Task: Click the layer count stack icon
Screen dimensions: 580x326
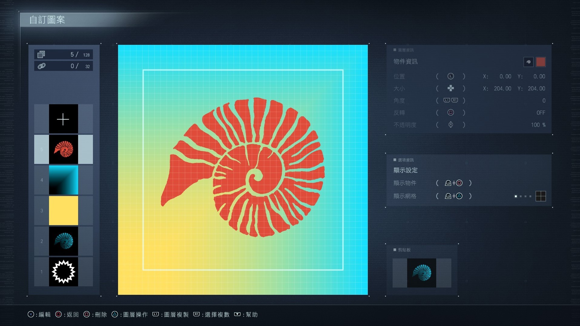Action: [41, 55]
